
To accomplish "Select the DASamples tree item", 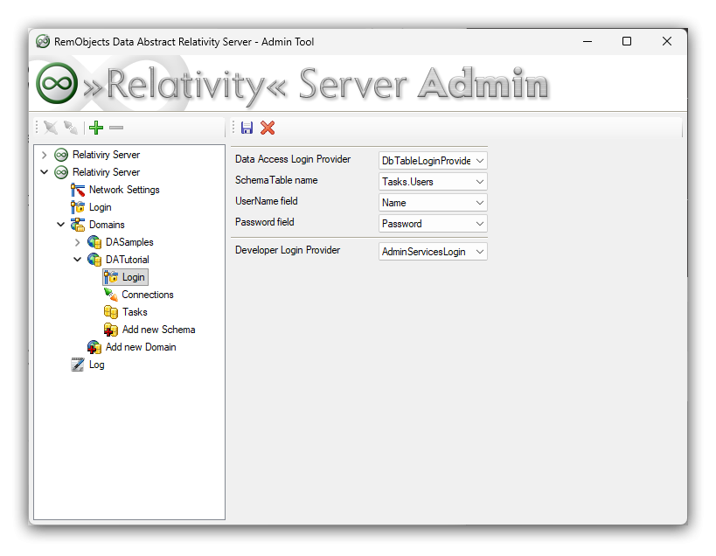I will [x=129, y=242].
